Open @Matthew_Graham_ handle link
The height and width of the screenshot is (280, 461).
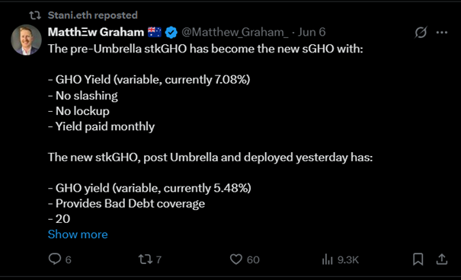pos(235,32)
